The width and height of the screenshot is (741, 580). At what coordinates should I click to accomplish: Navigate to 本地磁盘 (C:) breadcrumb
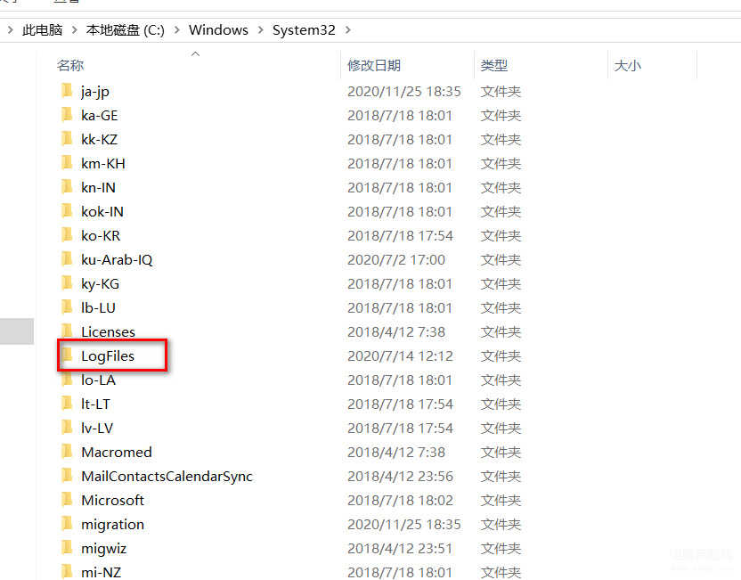point(126,30)
